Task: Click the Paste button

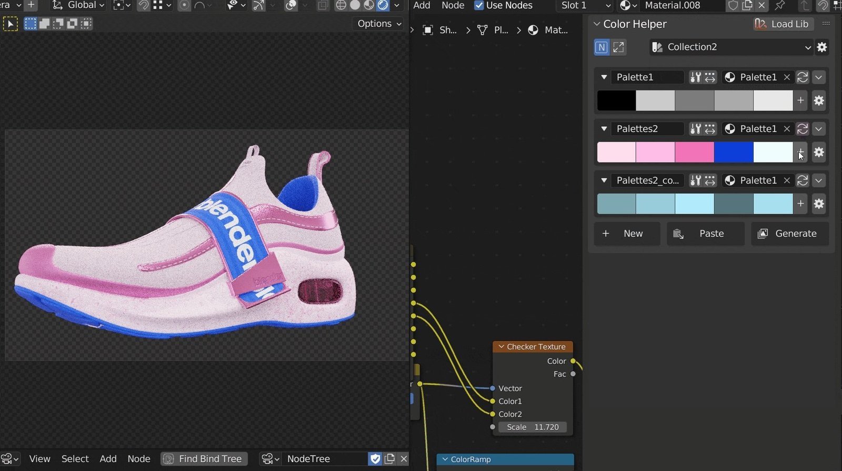Action: point(706,234)
